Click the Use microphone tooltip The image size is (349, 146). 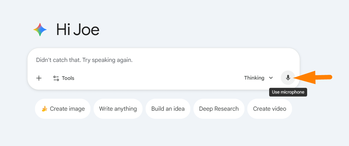pyautogui.click(x=288, y=92)
